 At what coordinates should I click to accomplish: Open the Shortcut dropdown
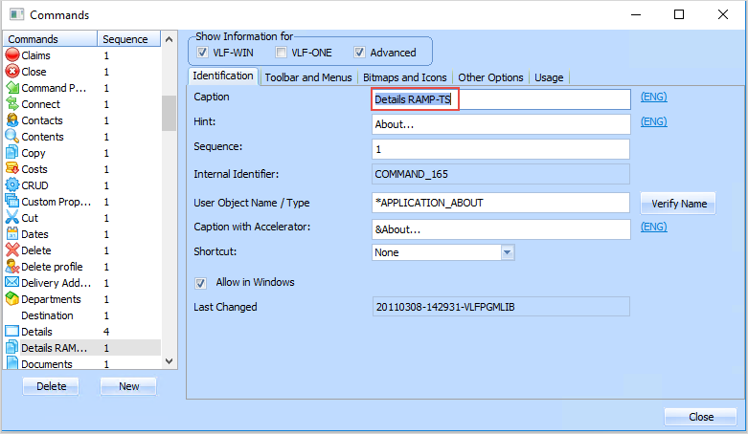[508, 252]
